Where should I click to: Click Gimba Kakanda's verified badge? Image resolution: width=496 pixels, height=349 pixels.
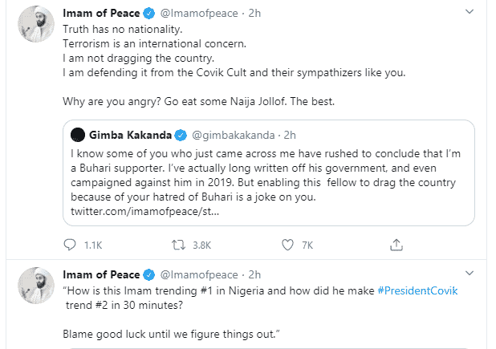coord(181,136)
